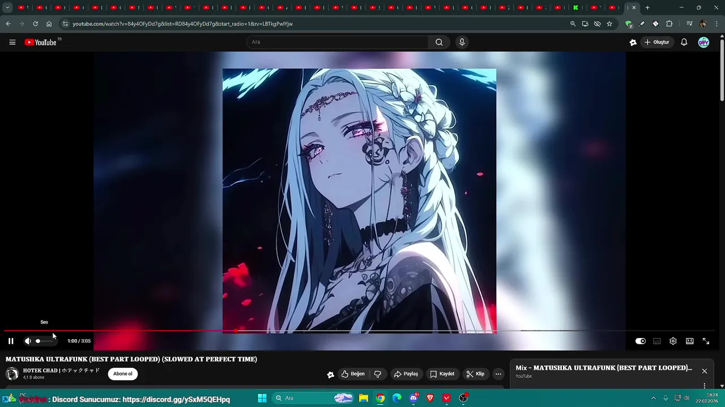Toggle the autoplay switch in the player
725x407 pixels.
coord(641,341)
